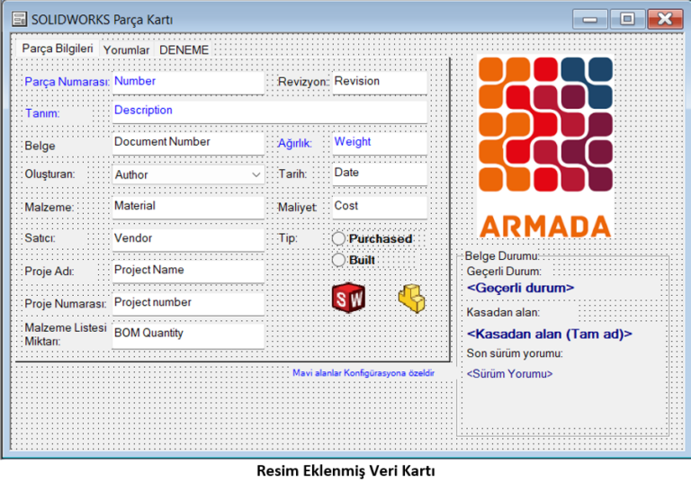Viewport: 691px width, 482px height.
Task: Select the Parça Bilgileri tab
Action: pyautogui.click(x=58, y=49)
